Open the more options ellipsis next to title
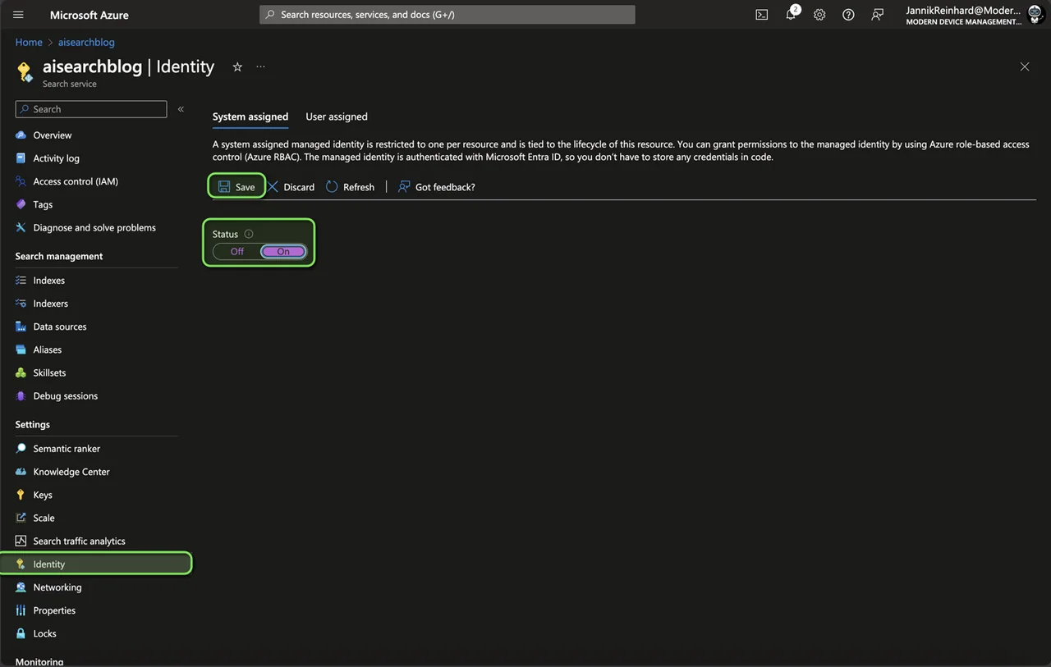This screenshot has height=667, width=1051. click(x=260, y=67)
